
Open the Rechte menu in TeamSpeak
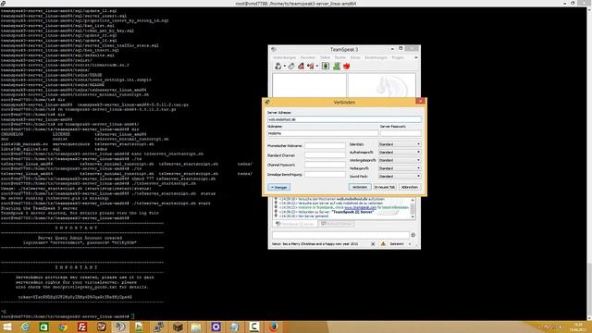point(340,57)
